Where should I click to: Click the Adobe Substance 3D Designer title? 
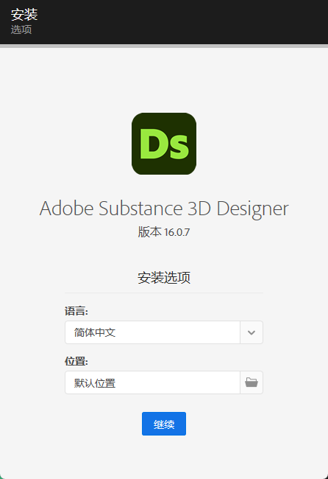click(164, 209)
